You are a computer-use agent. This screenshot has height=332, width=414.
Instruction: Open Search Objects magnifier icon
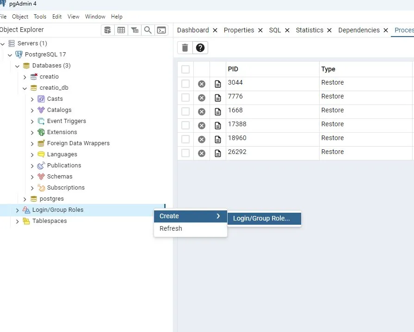[x=148, y=30]
